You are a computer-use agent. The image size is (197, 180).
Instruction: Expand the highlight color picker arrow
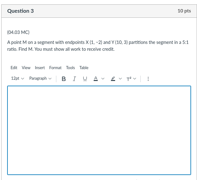click(120, 79)
